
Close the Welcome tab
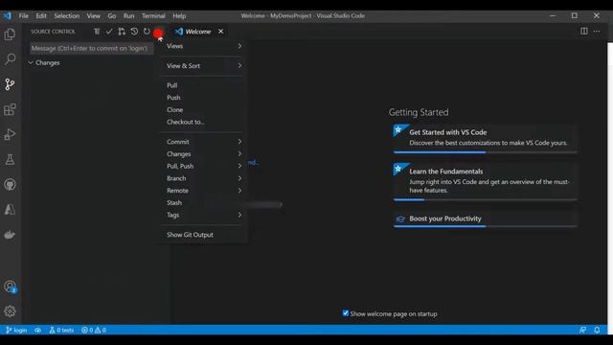pyautogui.click(x=221, y=32)
